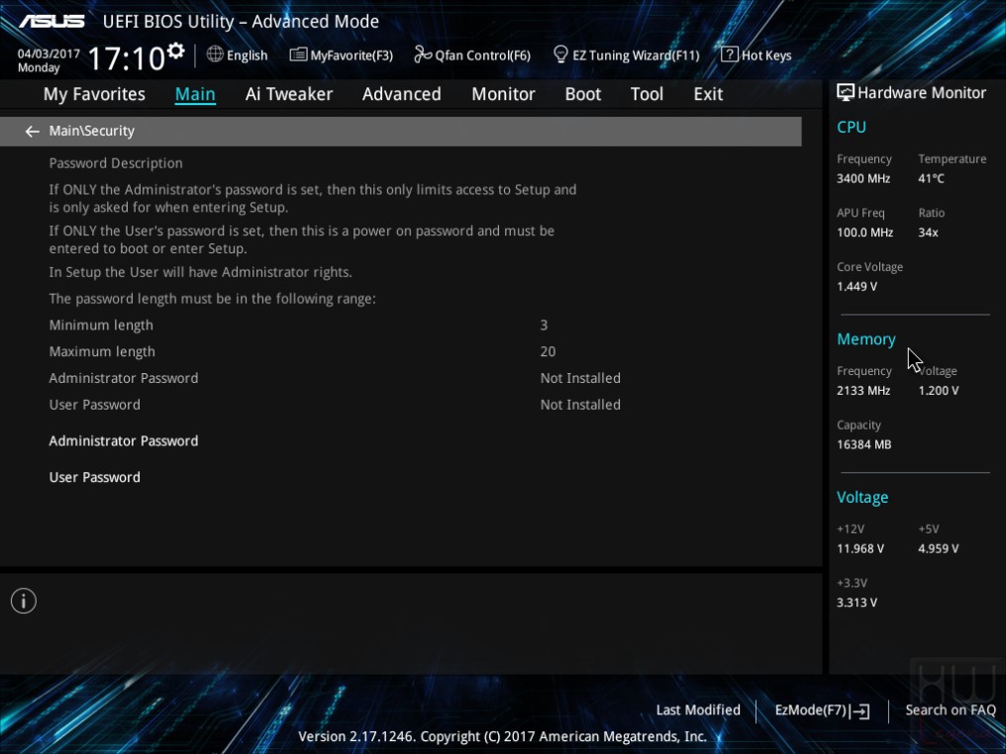The width and height of the screenshot is (1006, 754).
Task: Click the Password Description heading
Action: click(116, 163)
